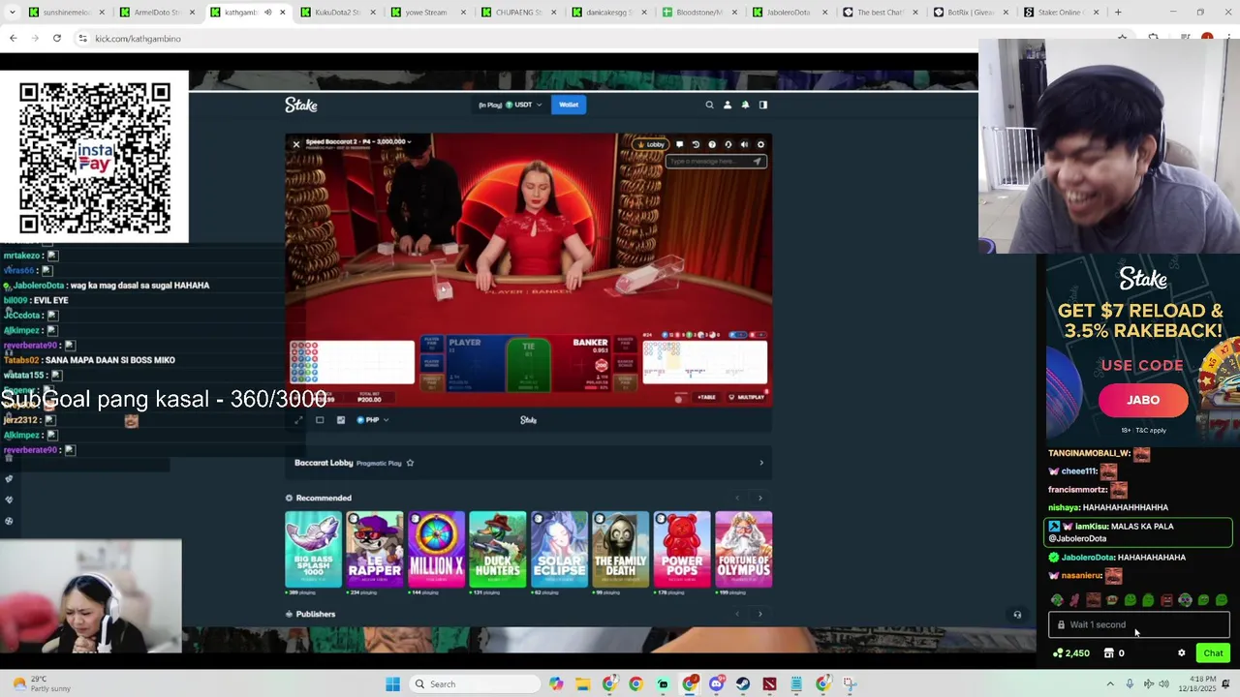Open Big Bass Splash 1000 game

(x=313, y=549)
